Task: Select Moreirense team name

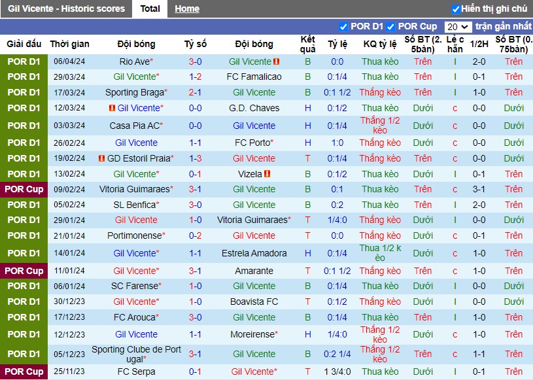Action: [x=252, y=334]
